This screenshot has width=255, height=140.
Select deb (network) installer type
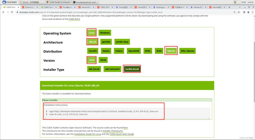point(112,69)
